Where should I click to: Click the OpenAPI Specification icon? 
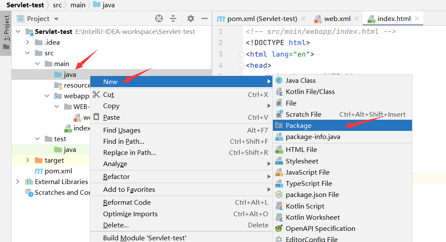[279, 228]
